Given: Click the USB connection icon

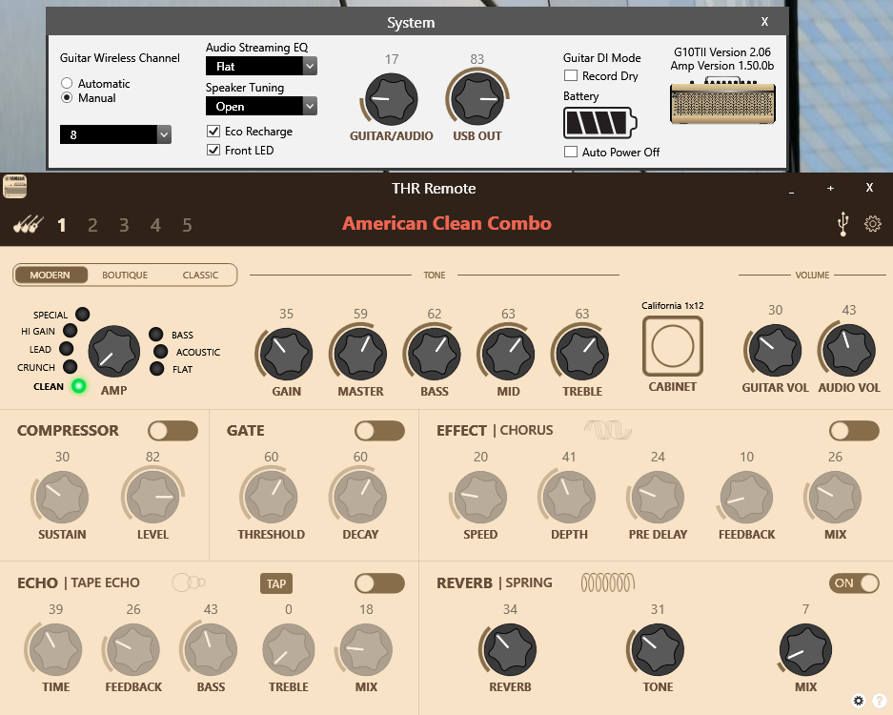Looking at the screenshot, I should 842,224.
